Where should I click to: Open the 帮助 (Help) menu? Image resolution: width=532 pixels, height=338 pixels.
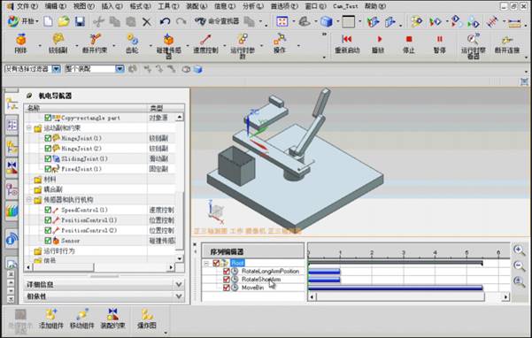tap(375, 6)
